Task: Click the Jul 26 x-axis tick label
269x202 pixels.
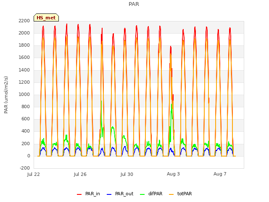Action: [80, 174]
